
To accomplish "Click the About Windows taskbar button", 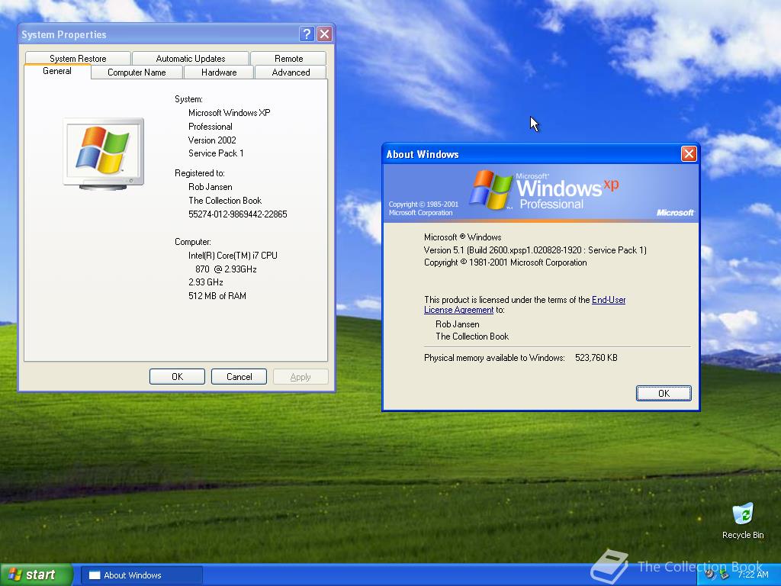I will tap(141, 575).
